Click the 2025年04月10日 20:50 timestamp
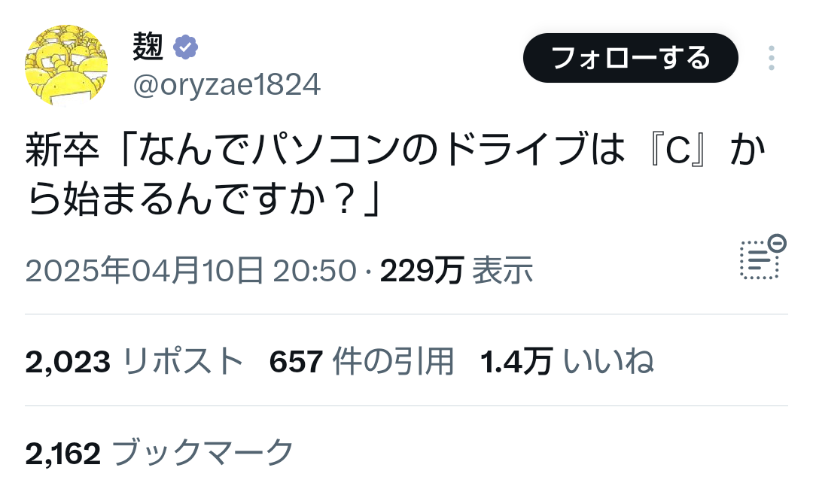The image size is (813, 495). (190, 270)
